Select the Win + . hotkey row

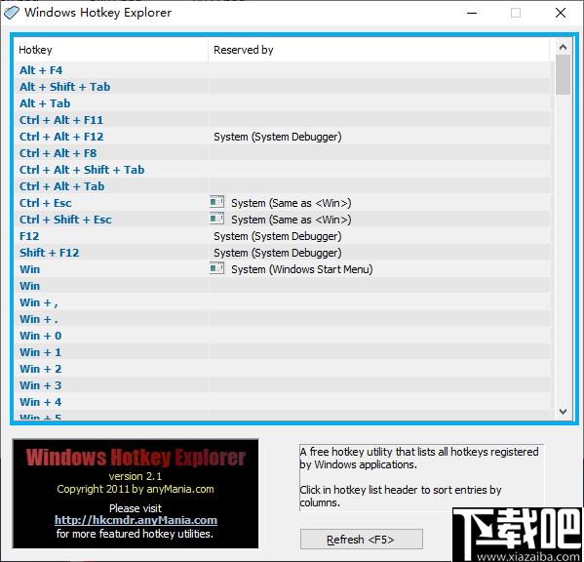[283, 319]
